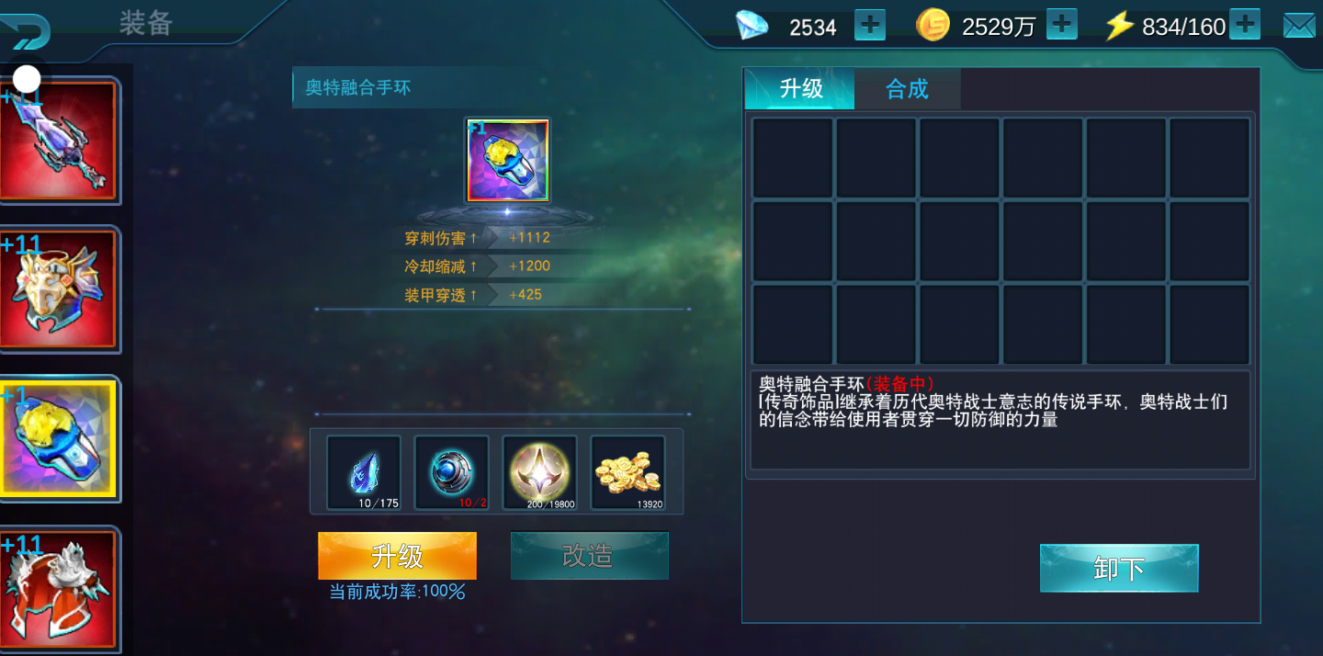
Task: Switch to the 合成 tab
Action: (x=908, y=89)
